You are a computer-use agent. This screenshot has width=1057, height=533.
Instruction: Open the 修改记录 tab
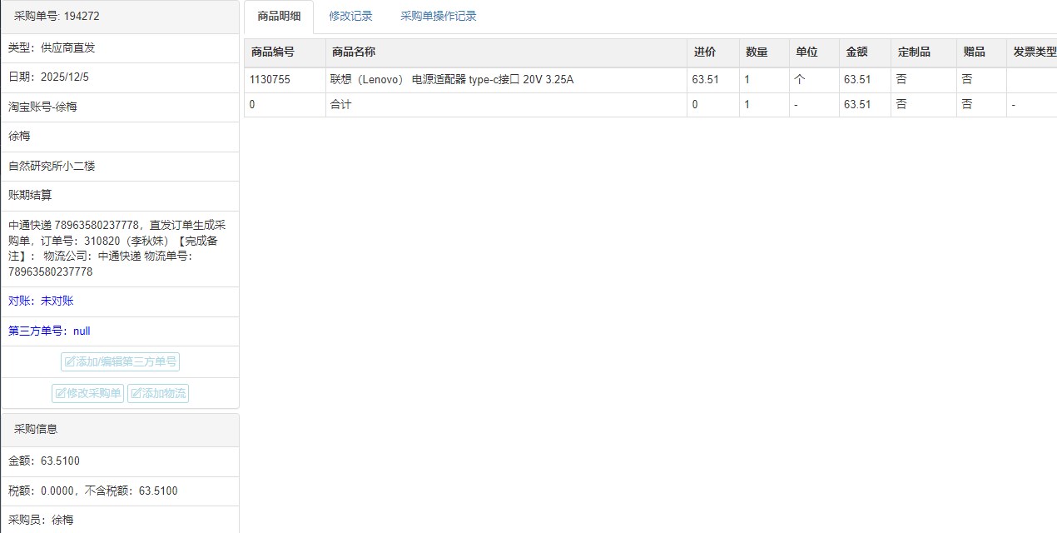[350, 16]
